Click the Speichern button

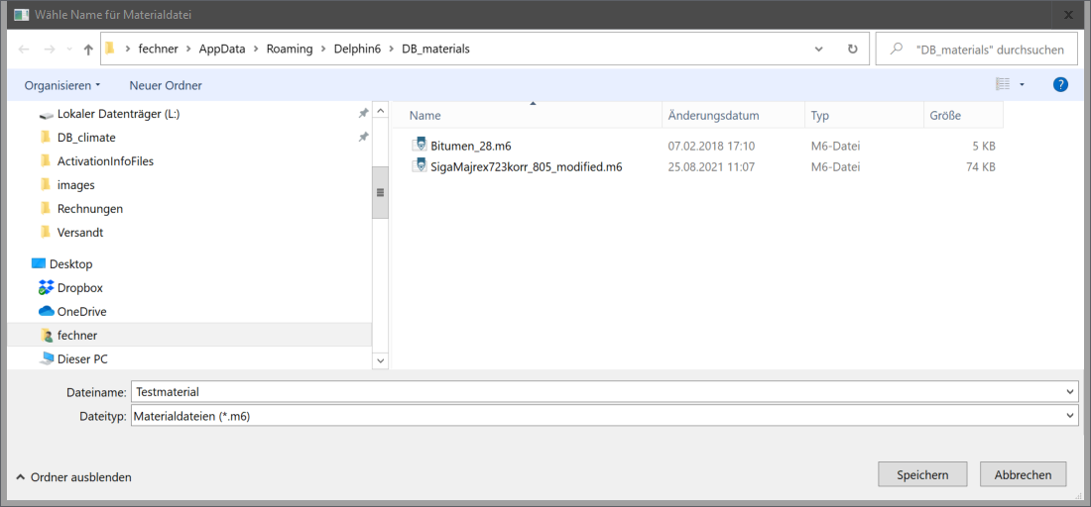922,475
